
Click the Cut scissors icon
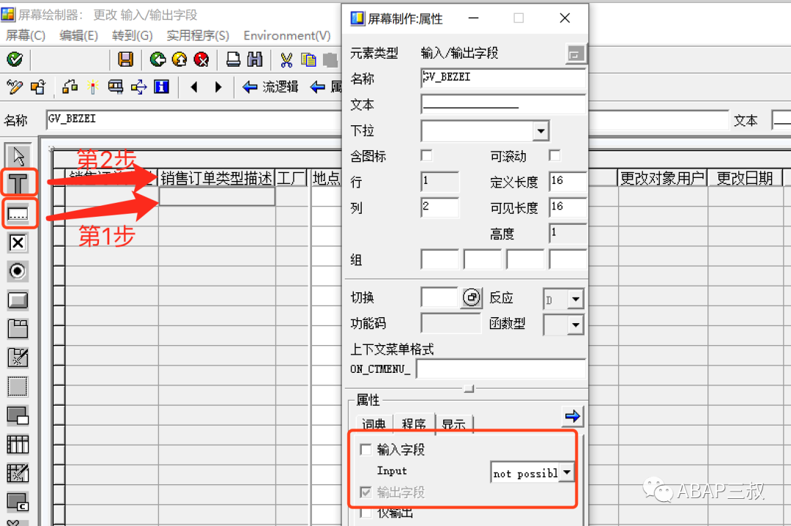(x=286, y=59)
